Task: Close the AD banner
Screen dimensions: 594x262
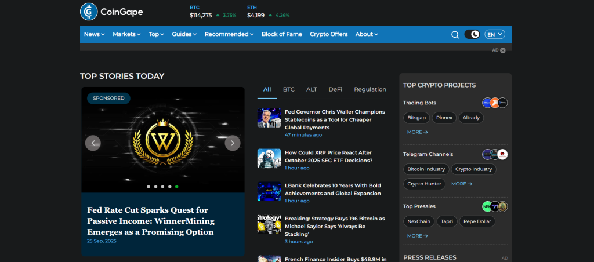Action: tap(503, 50)
